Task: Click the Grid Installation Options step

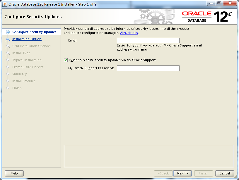Action: click(x=31, y=46)
